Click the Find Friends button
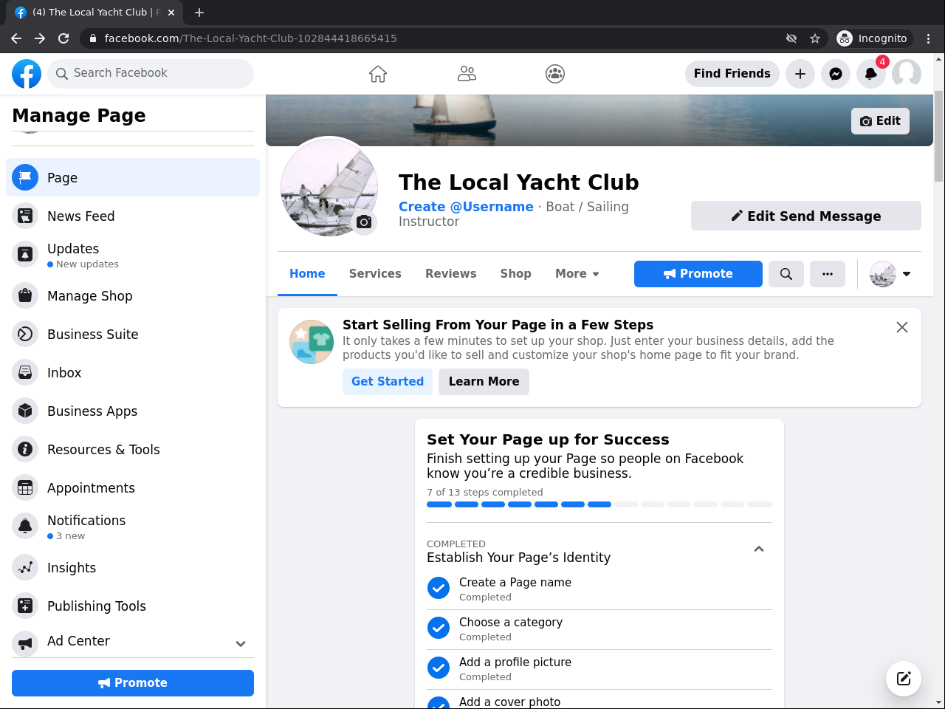 [x=732, y=74]
